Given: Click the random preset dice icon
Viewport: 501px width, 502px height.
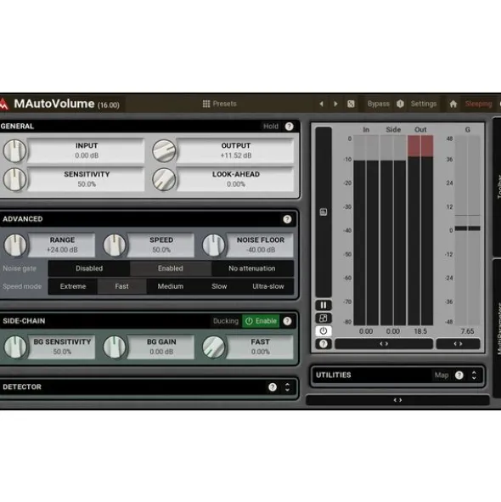Looking at the screenshot, I should point(351,104).
